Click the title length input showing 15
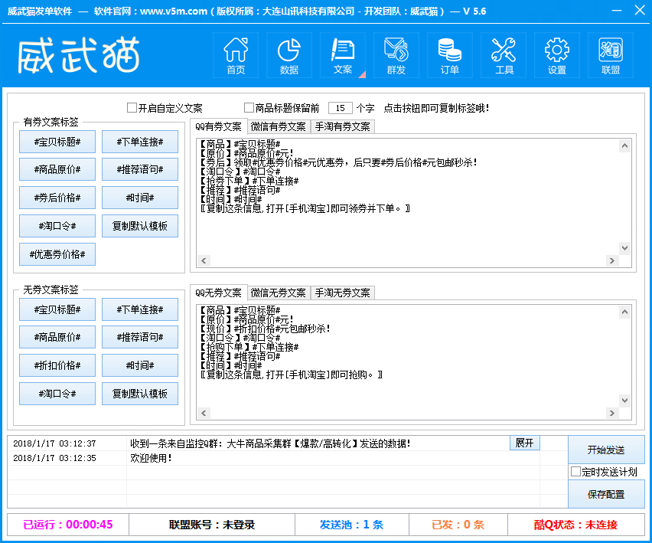The height and width of the screenshot is (543, 652). pos(339,107)
